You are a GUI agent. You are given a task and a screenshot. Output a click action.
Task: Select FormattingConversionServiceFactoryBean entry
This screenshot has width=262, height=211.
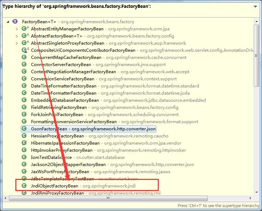[115, 122]
